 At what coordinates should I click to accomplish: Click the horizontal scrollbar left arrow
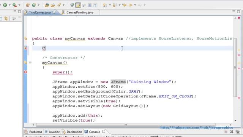[x=34, y=125]
